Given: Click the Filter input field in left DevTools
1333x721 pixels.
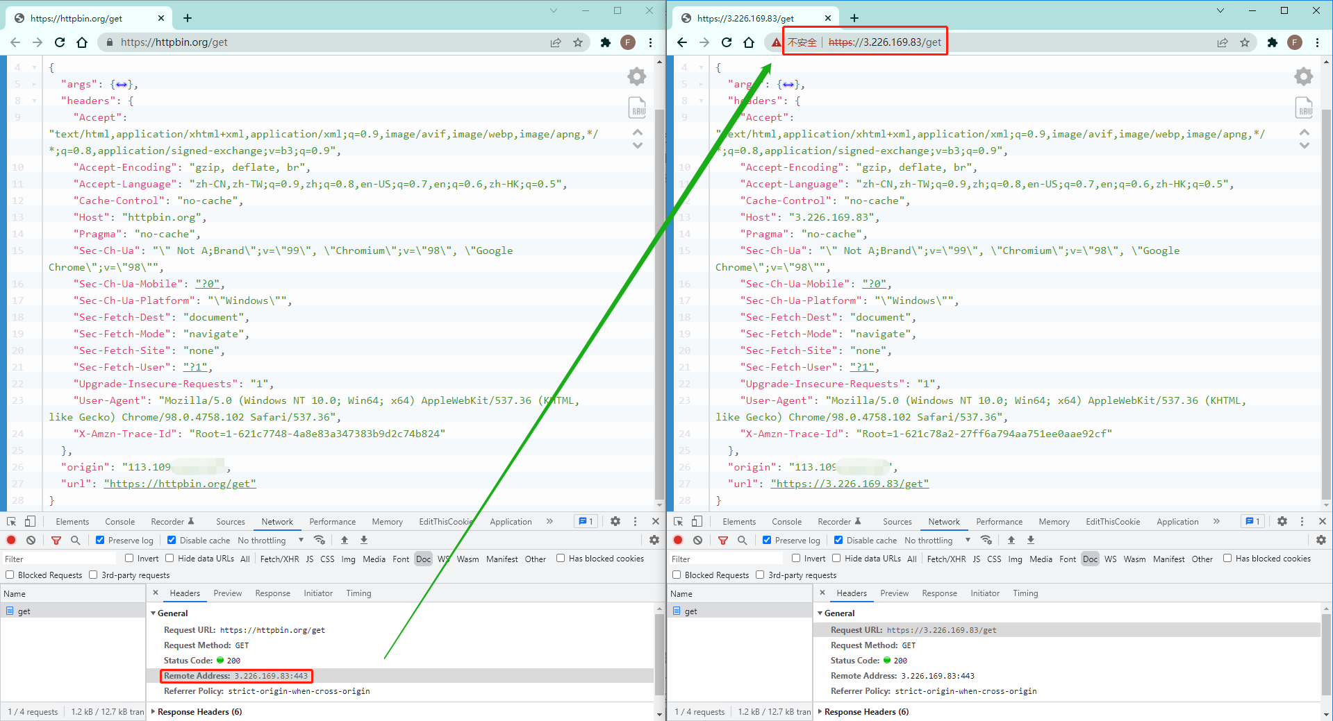Looking at the screenshot, I should point(60,559).
